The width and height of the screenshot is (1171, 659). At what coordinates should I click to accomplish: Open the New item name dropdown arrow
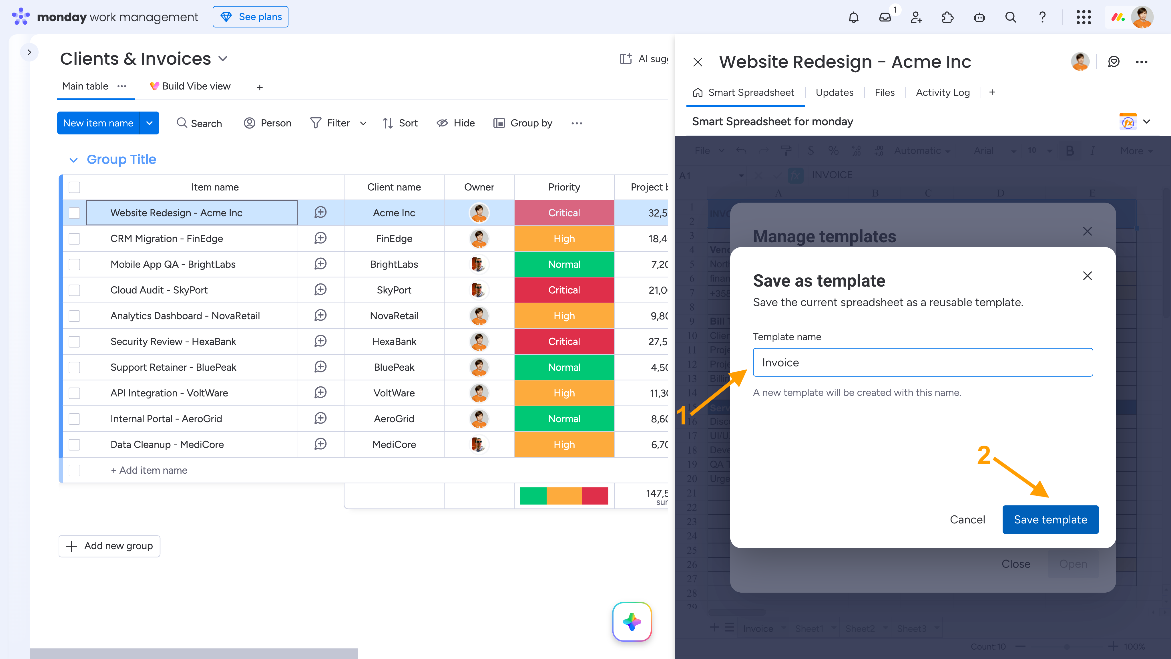[149, 123]
